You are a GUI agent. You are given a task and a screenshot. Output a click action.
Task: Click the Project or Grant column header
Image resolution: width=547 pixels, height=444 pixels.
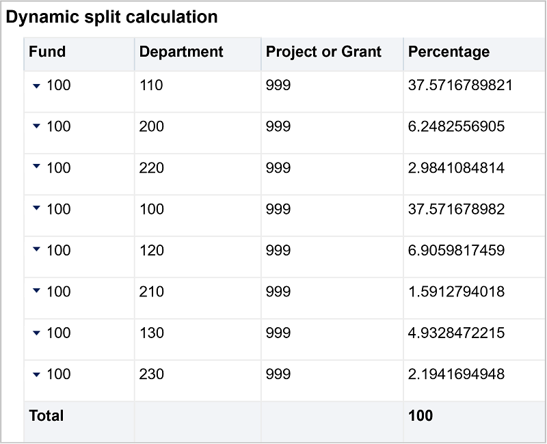[323, 53]
